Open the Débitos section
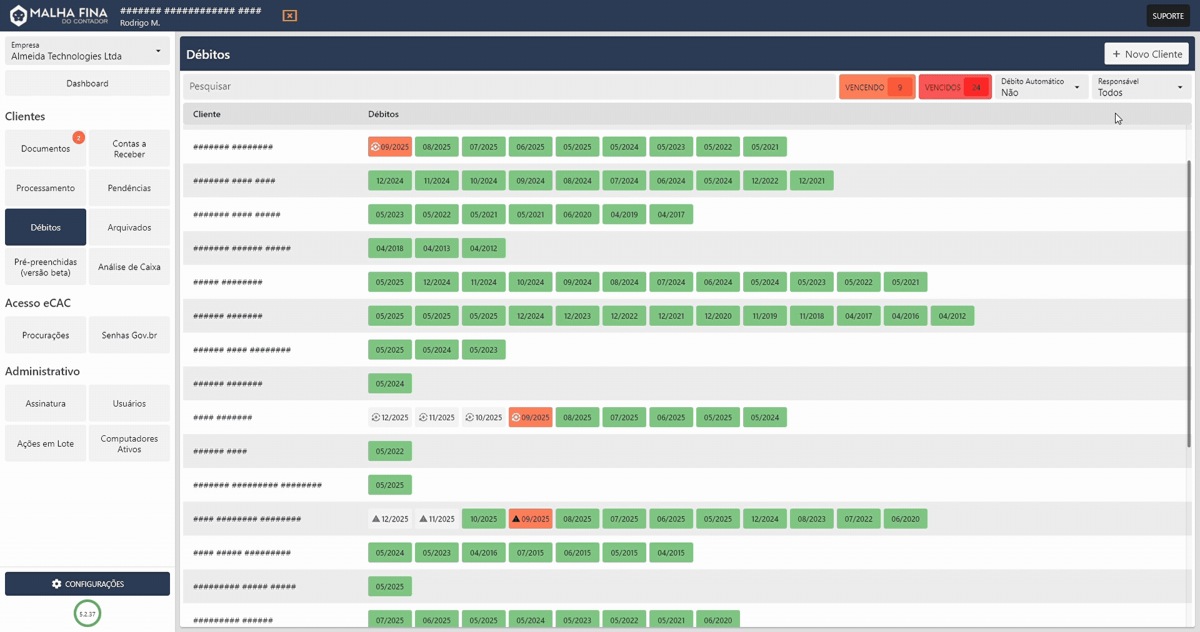 click(x=45, y=227)
